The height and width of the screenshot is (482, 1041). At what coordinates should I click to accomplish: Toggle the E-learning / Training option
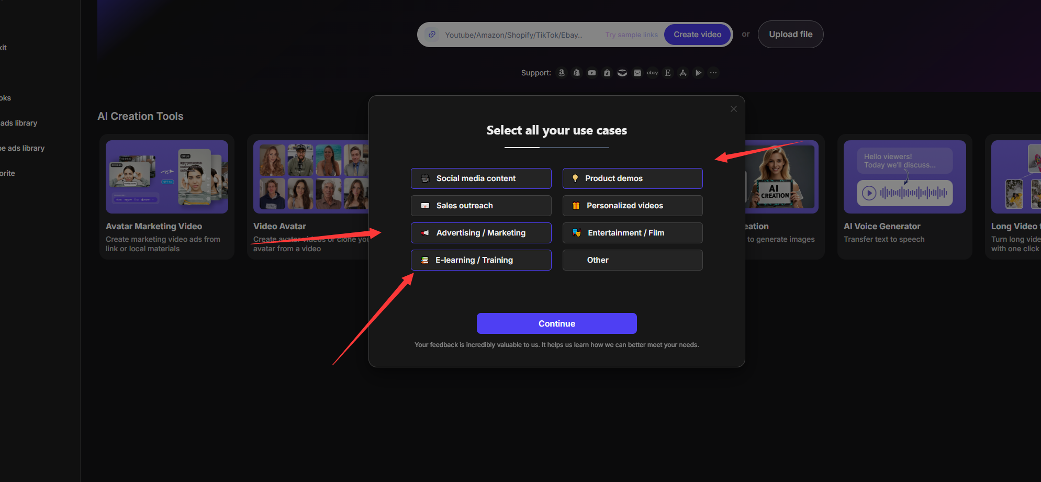(x=481, y=260)
